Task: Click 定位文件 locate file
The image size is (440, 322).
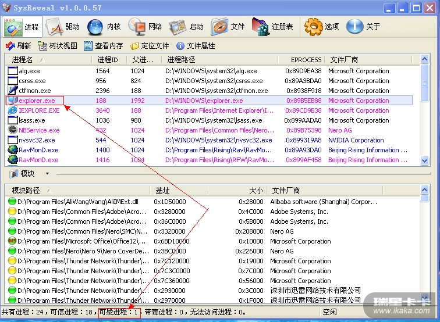Action: pyautogui.click(x=150, y=46)
